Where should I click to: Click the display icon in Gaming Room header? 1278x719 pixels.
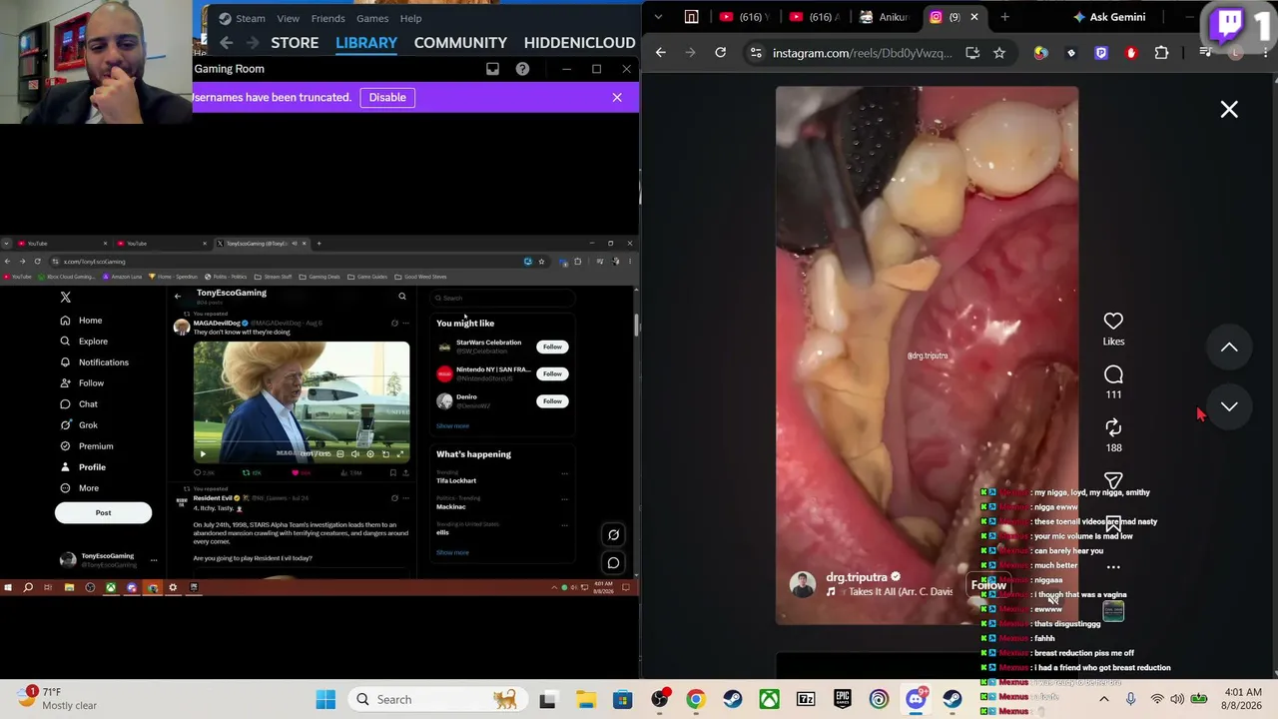click(x=492, y=69)
